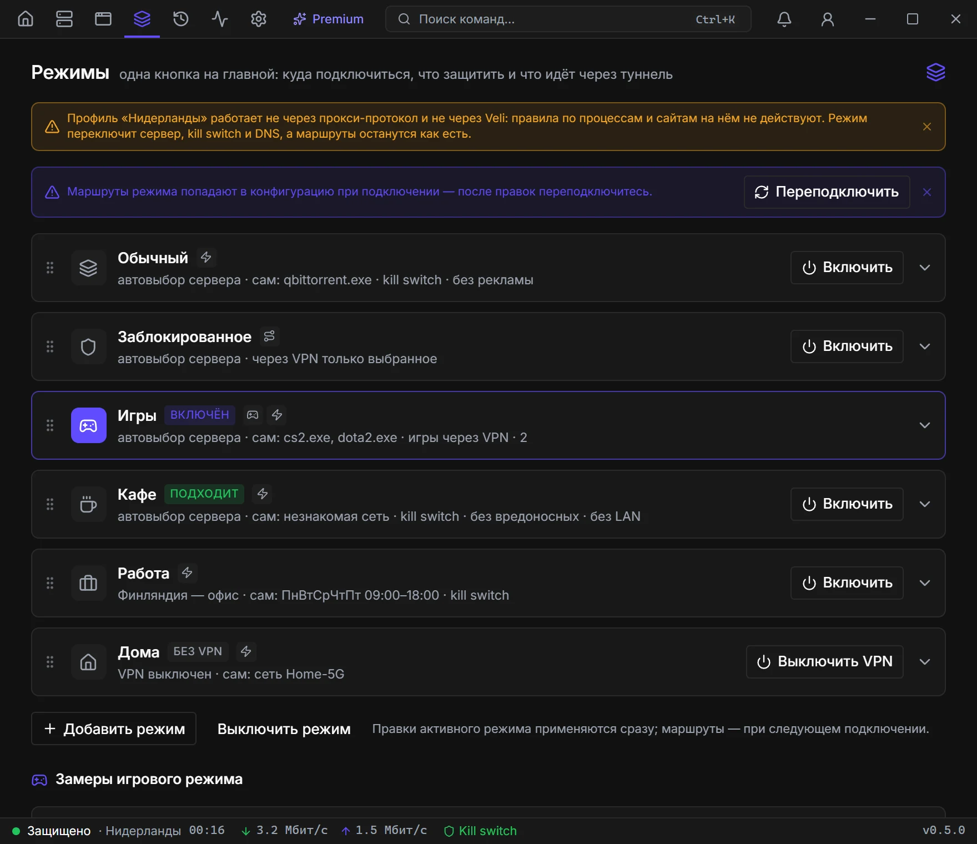Grab the drag handle of Работа mode
This screenshot has height=844, width=977.
[50, 583]
